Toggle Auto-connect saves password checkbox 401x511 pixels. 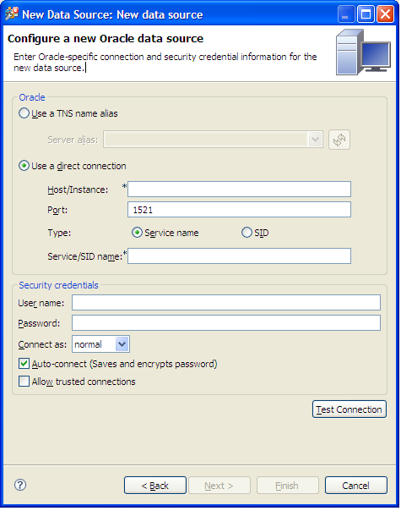pyautogui.click(x=24, y=364)
